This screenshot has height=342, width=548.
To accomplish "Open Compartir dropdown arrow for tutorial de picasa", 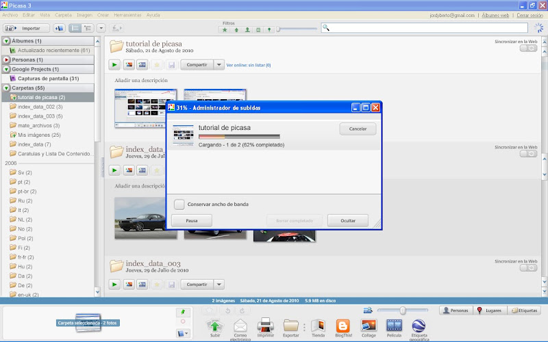I will pyautogui.click(x=219, y=64).
